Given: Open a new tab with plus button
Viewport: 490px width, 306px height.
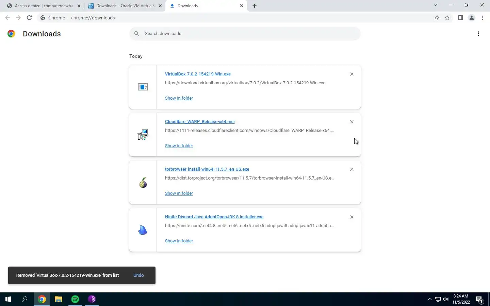Looking at the screenshot, I should 255,6.
